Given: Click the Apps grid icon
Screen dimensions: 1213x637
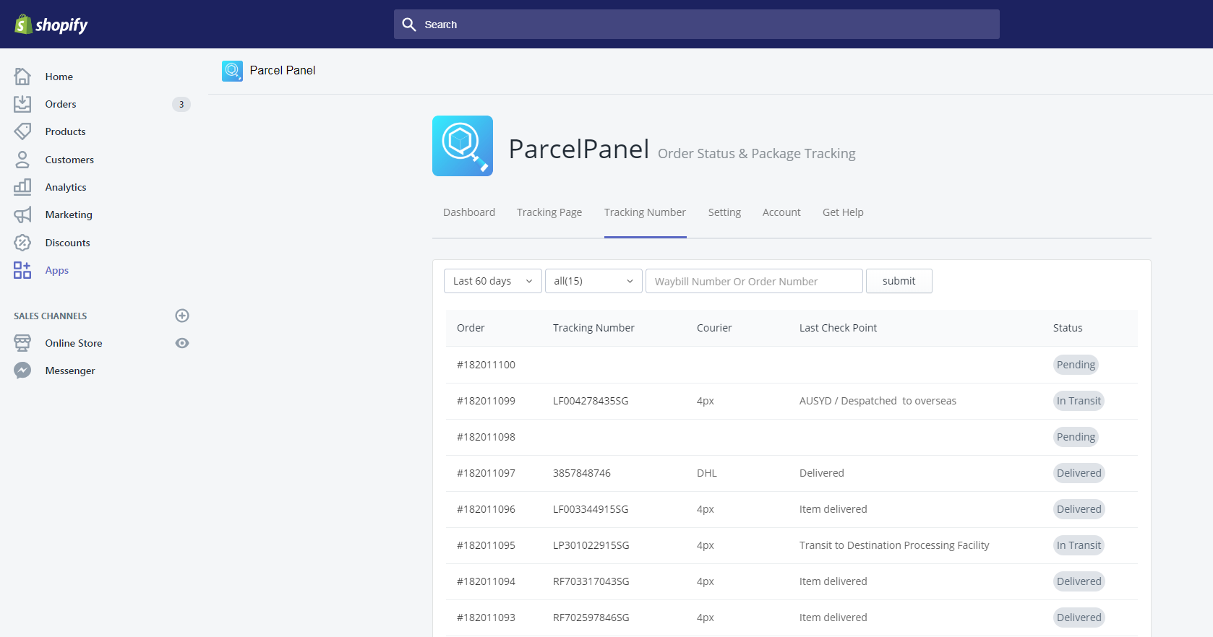Looking at the screenshot, I should click(x=22, y=270).
